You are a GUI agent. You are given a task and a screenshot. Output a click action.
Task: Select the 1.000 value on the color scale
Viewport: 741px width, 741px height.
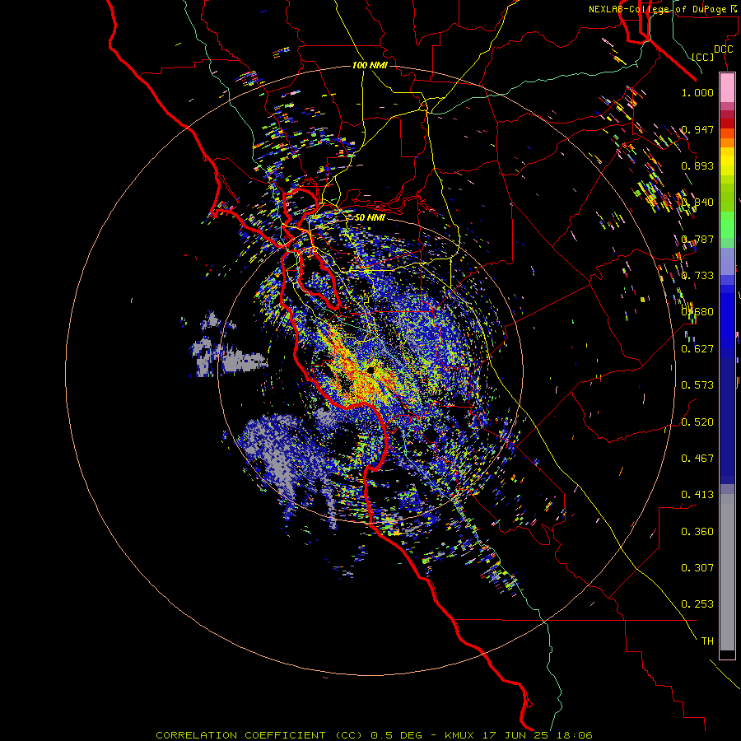point(697,92)
